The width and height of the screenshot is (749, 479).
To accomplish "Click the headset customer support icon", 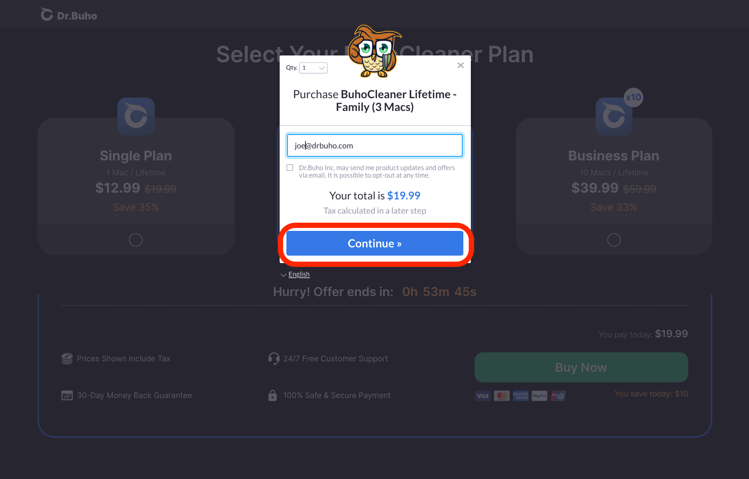I will coord(274,359).
